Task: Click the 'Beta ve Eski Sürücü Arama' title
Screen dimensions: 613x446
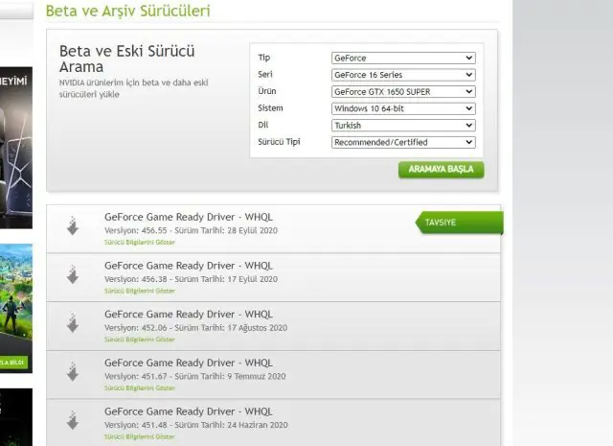Action: (126, 59)
